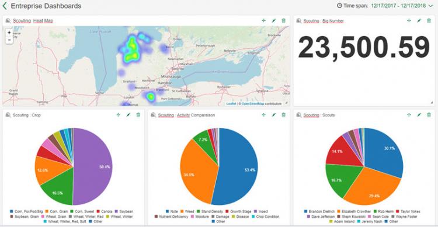This screenshot has width=438, height=227.
Task: Click the Scouting Heat Map title
Action: [x=33, y=20]
